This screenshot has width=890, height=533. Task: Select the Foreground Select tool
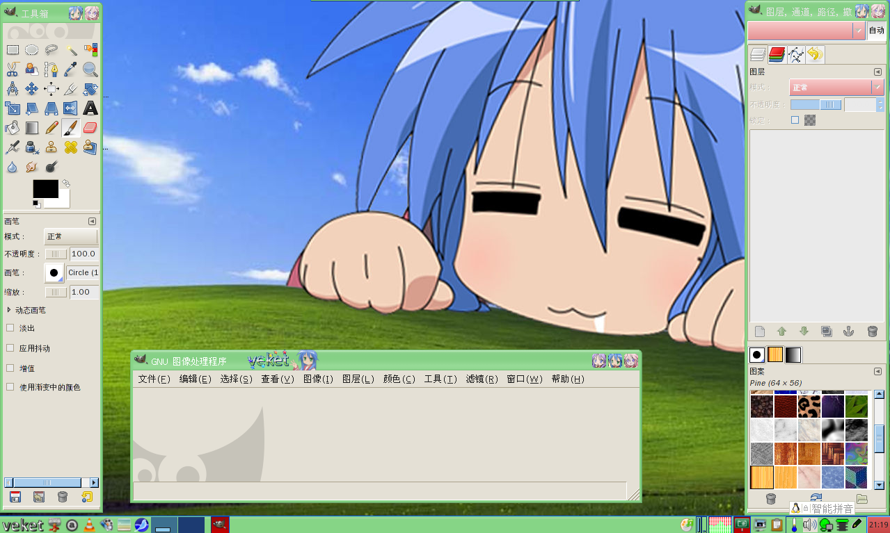(x=31, y=69)
